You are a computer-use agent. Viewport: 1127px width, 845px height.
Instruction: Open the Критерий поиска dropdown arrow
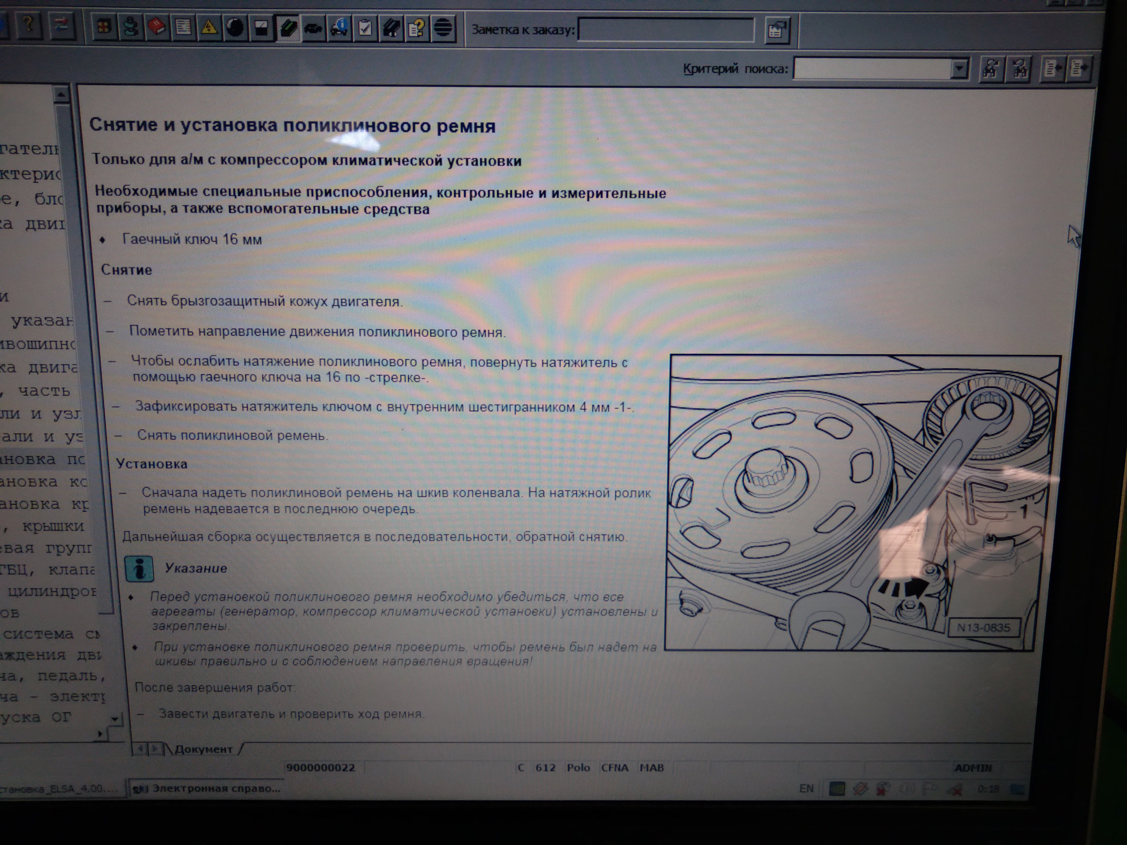959,69
